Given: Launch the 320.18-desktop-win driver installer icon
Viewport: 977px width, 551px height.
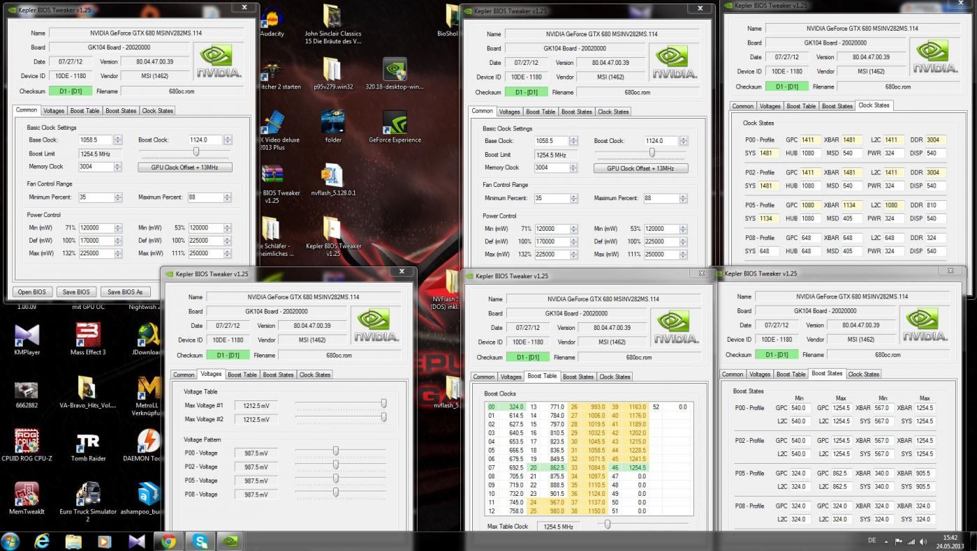Looking at the screenshot, I should click(x=395, y=73).
